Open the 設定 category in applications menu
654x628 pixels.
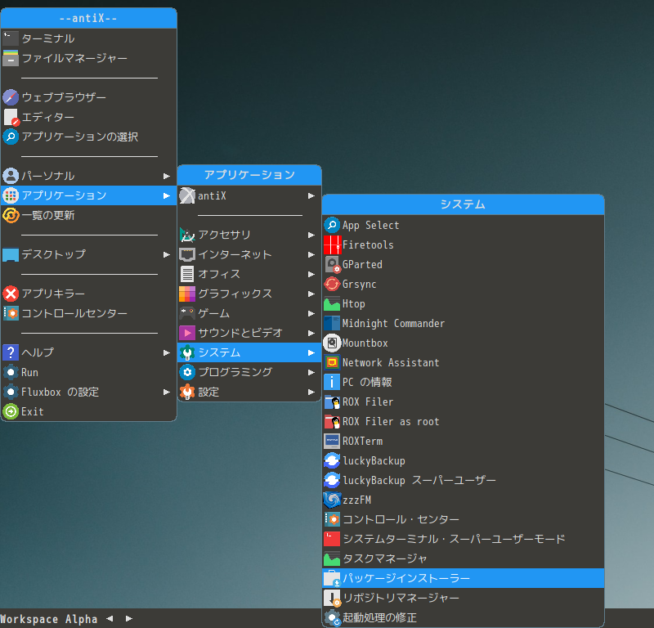(249, 392)
